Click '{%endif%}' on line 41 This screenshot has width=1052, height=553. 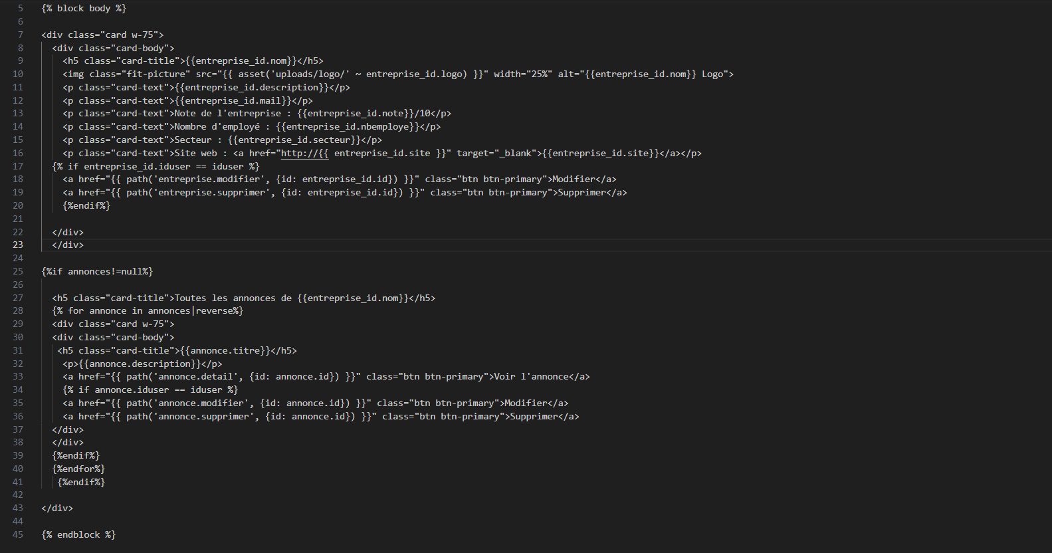pyautogui.click(x=81, y=482)
